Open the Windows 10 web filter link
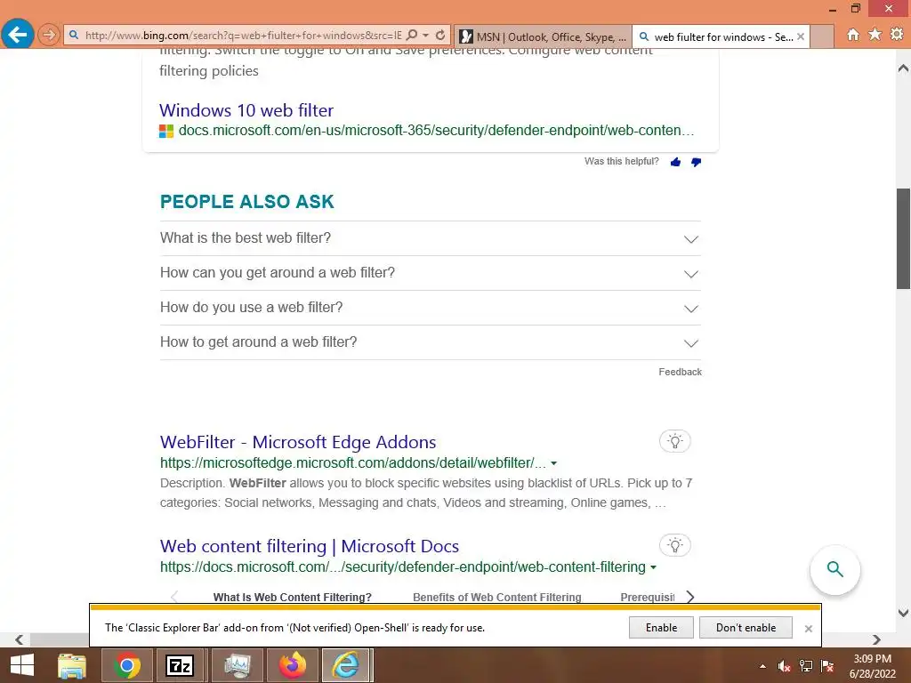Image resolution: width=911 pixels, height=683 pixels. [246, 110]
